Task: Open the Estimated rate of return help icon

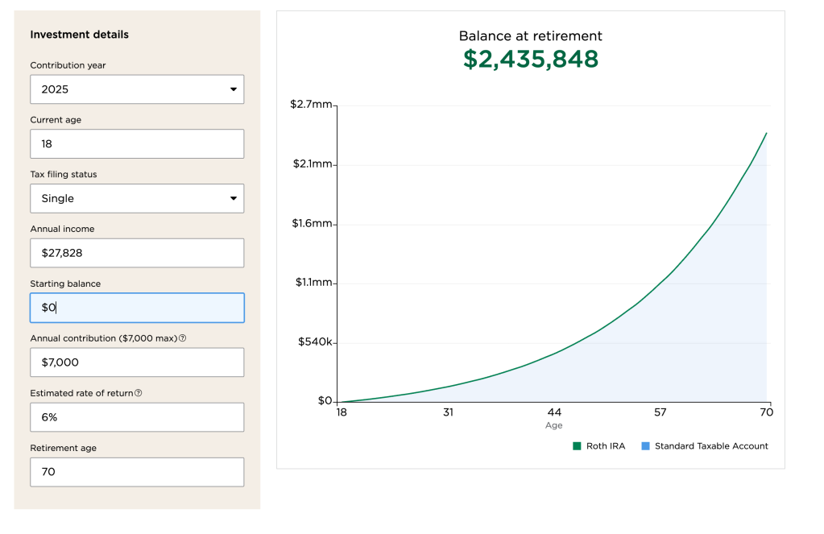Action: coord(139,393)
